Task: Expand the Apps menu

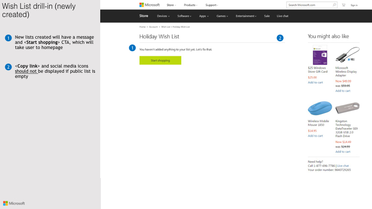Action: point(204,16)
